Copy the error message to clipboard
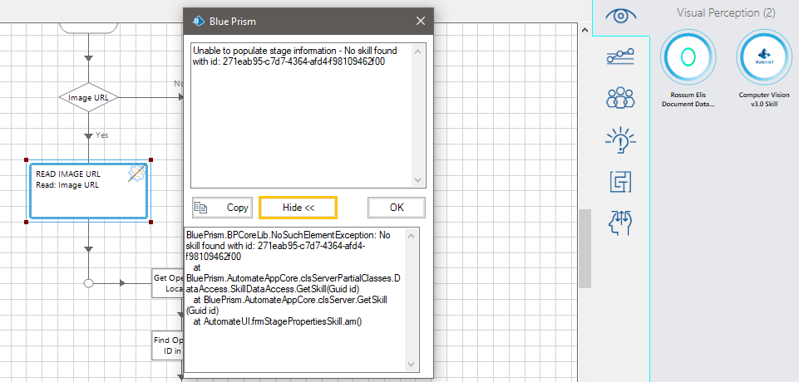The image size is (799, 382). [x=222, y=208]
